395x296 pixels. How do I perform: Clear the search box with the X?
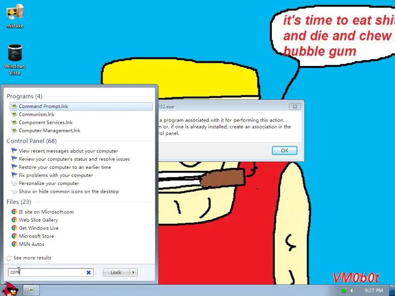[x=89, y=272]
